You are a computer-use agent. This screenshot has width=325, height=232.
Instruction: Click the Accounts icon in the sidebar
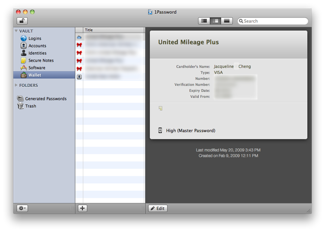[24, 45]
